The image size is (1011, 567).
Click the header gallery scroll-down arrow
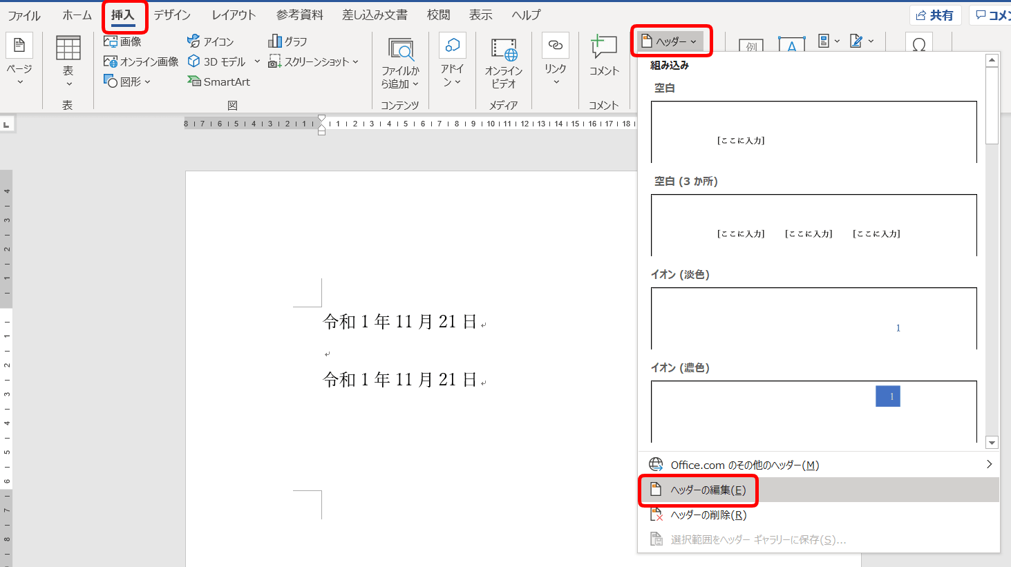pyautogui.click(x=992, y=443)
